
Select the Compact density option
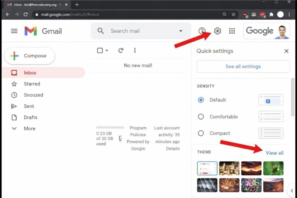pyautogui.click(x=201, y=133)
